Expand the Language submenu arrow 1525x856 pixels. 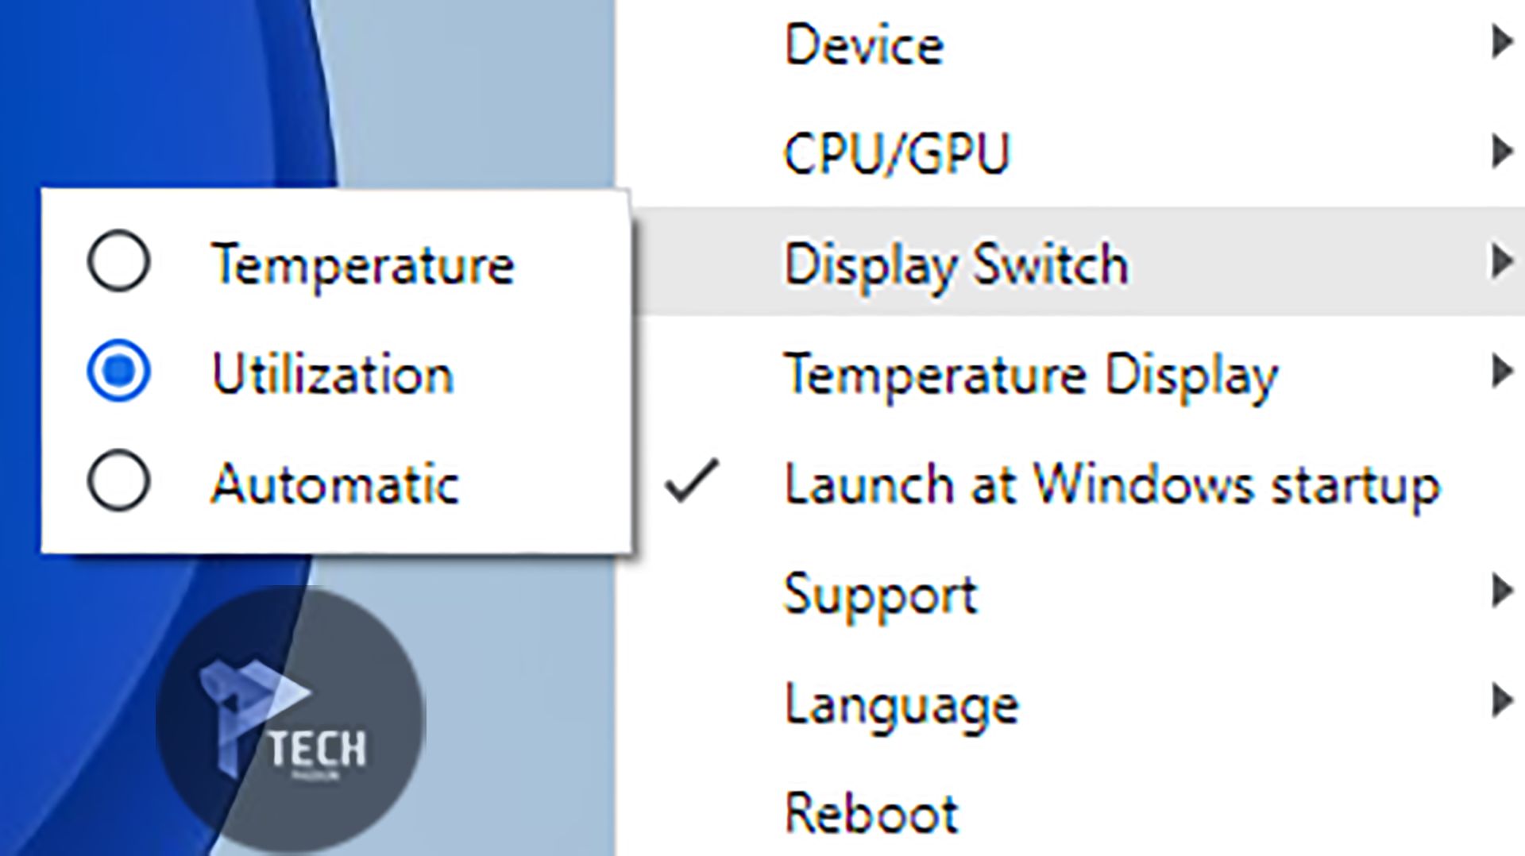click(x=1500, y=701)
